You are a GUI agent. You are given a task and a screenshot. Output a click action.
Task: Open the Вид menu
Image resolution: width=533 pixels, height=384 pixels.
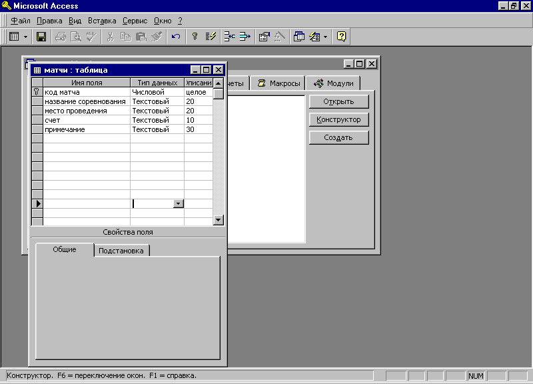point(75,21)
